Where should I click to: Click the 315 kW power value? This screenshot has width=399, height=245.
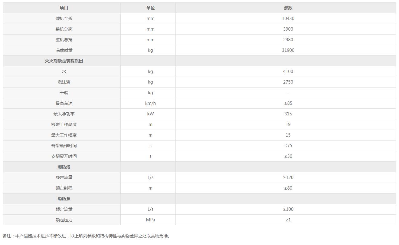tap(288, 114)
